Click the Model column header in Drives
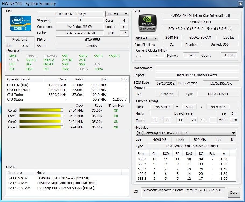The height and width of the screenshot is (202, 245). pos(78,172)
